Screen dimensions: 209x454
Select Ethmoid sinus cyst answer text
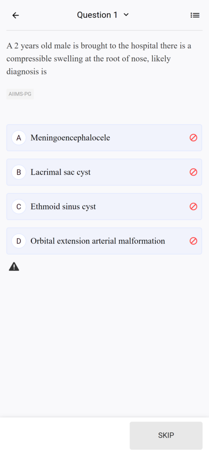(63, 207)
